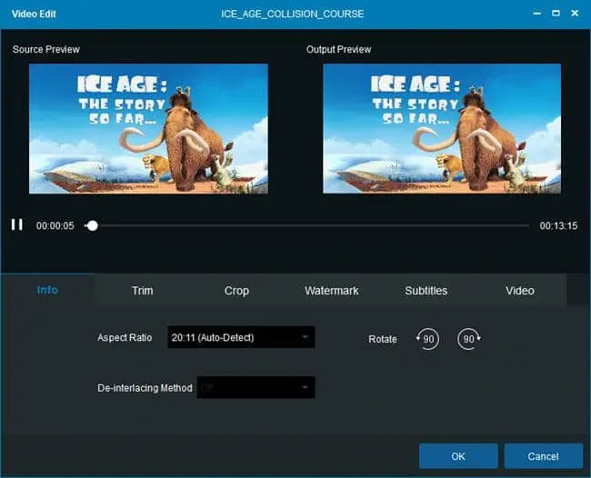Open the Trim tab
This screenshot has height=478, width=591.
(142, 291)
